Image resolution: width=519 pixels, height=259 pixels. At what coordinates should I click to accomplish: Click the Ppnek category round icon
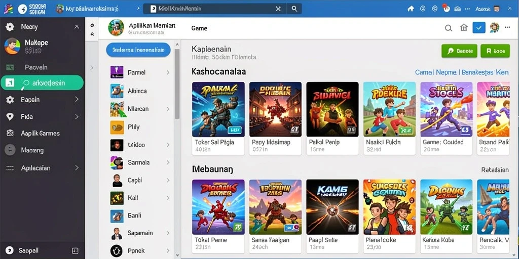pyautogui.click(x=117, y=251)
